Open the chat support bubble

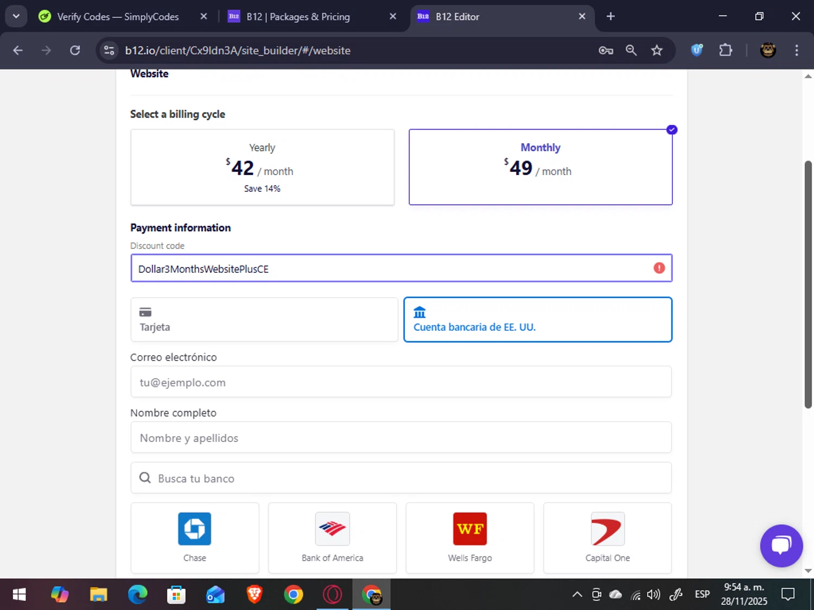[781, 545]
